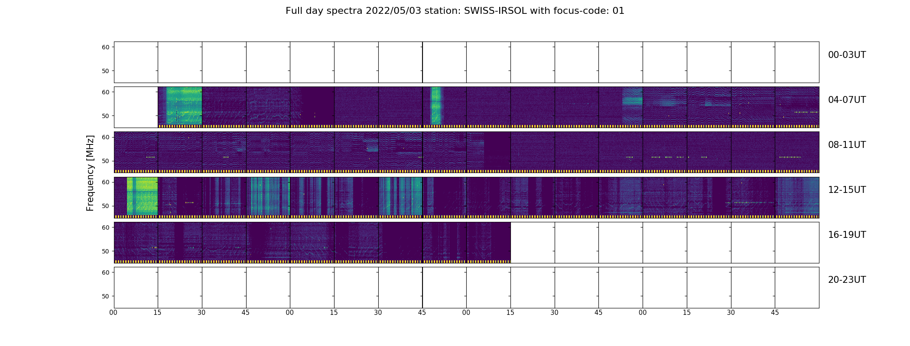Select the '16-19UT' row label
The height and width of the screenshot is (346, 910).
(x=847, y=235)
